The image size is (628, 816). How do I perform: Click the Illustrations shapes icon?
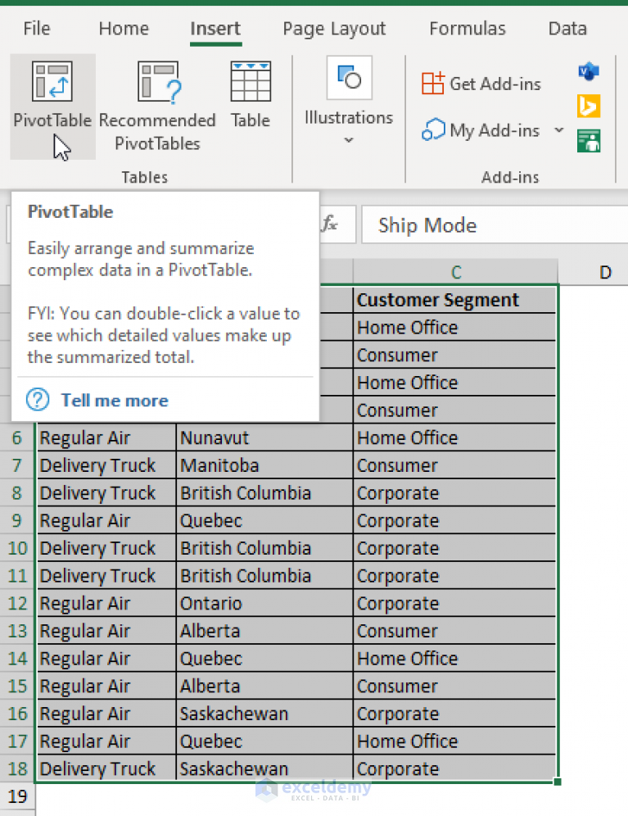point(349,78)
